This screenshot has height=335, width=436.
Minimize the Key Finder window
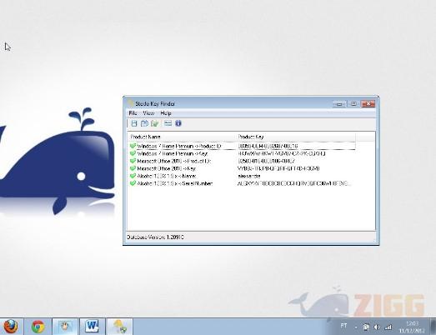click(339, 104)
